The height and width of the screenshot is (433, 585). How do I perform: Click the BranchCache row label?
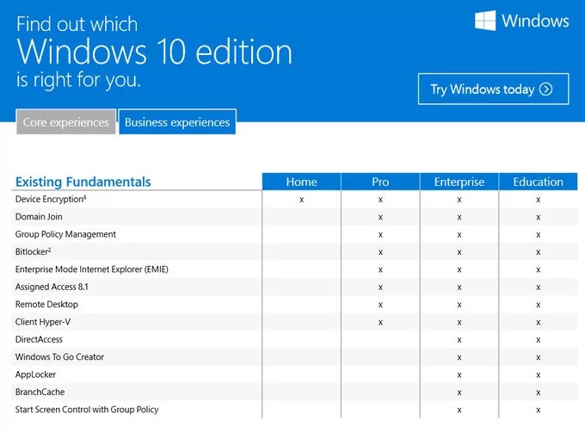(x=40, y=392)
